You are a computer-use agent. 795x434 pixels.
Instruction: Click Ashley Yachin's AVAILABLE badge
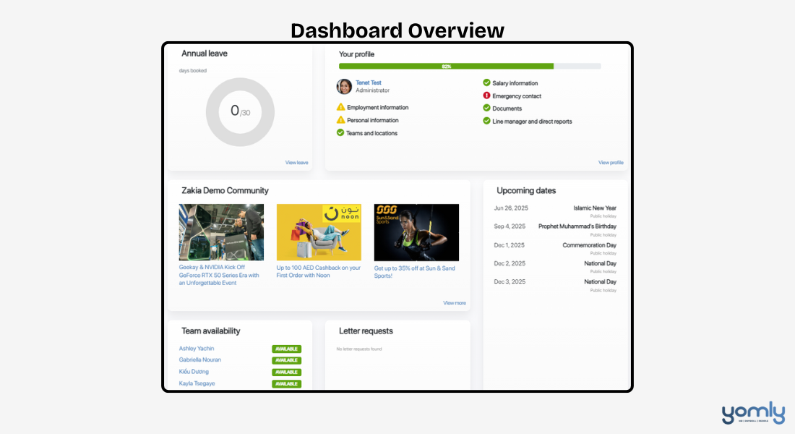(x=286, y=349)
